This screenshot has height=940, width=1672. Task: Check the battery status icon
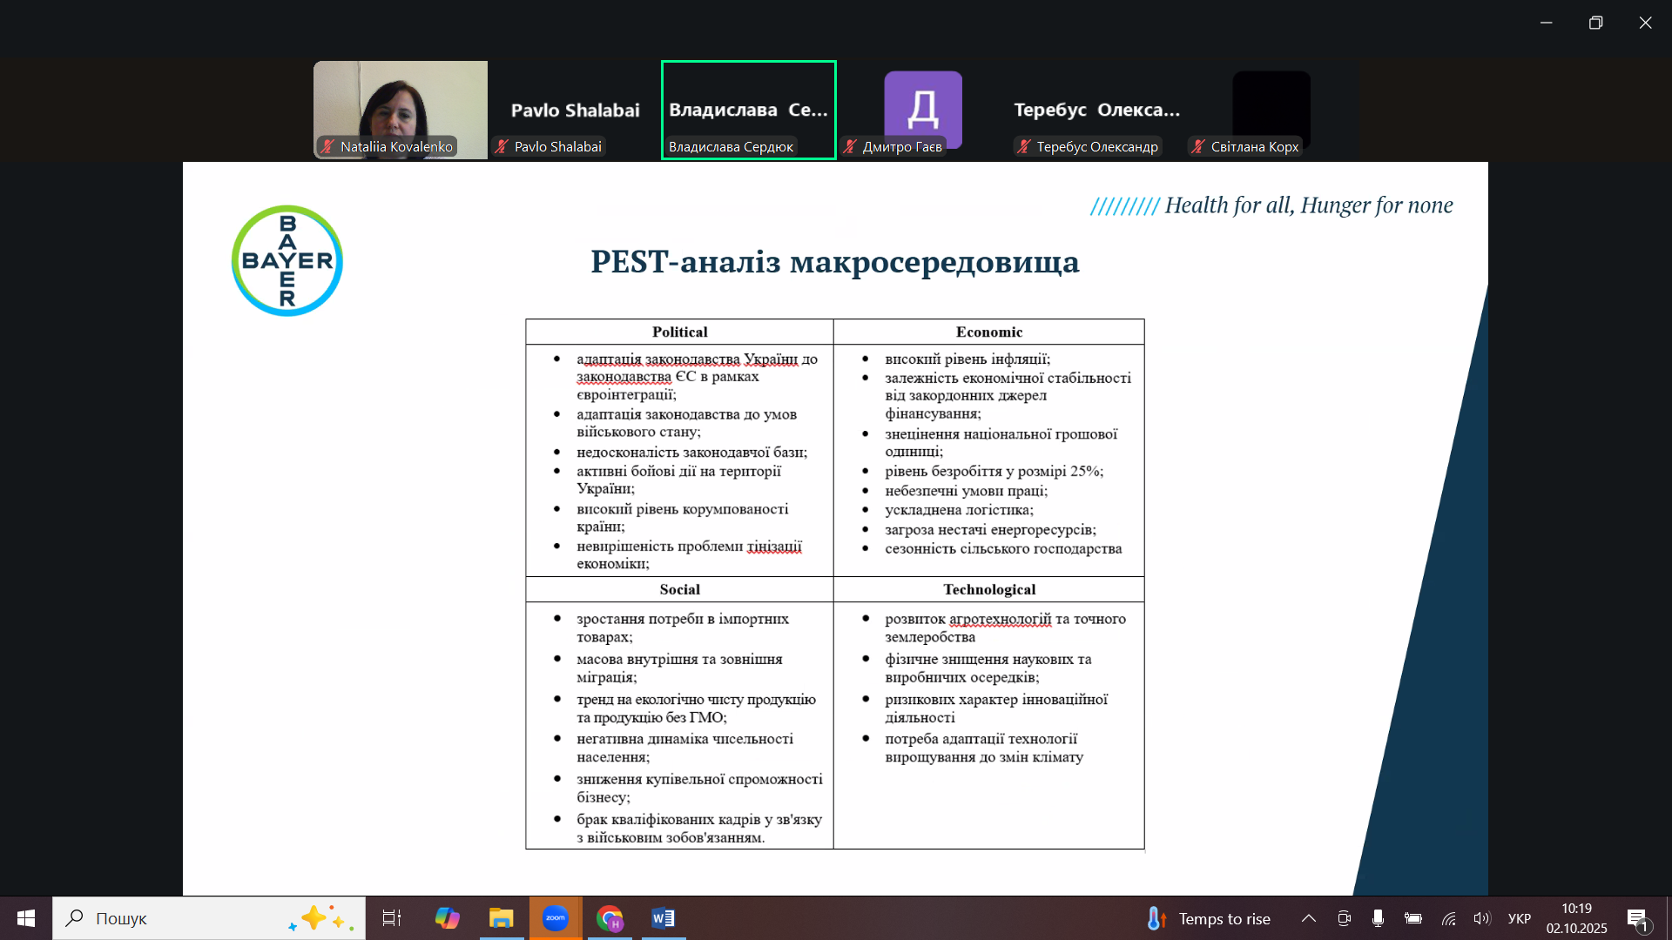coord(1412,918)
